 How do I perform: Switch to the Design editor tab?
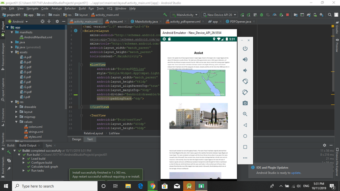coord(76,139)
